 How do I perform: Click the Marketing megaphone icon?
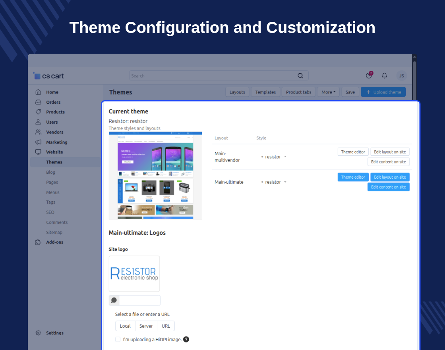[x=38, y=142]
